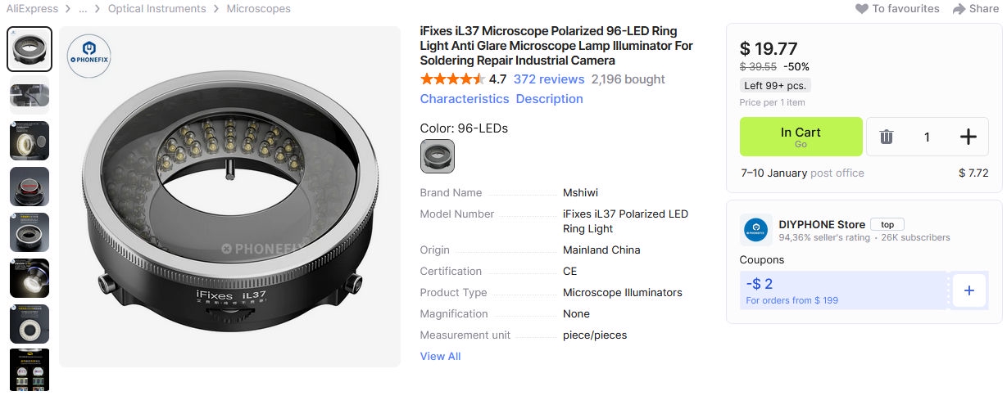
Task: Click the heart To favourites icon
Action: 861,9
